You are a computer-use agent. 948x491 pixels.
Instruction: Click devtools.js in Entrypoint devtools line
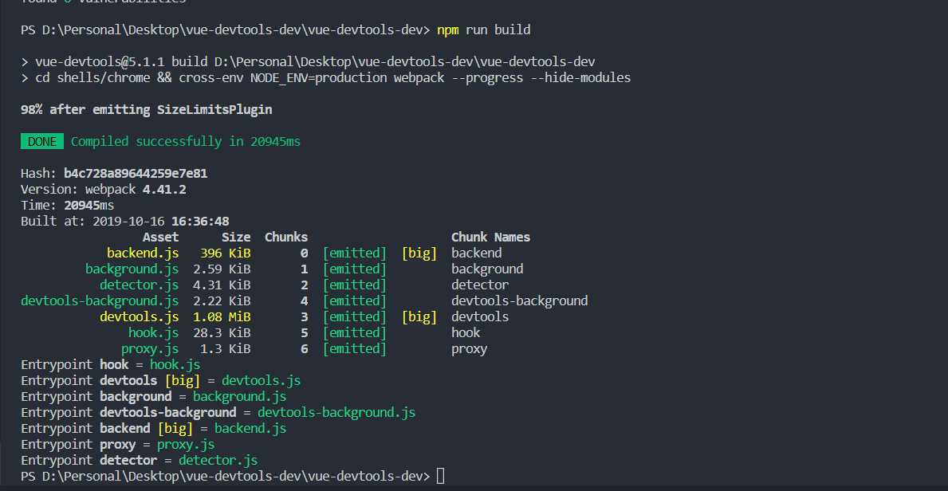(x=262, y=380)
